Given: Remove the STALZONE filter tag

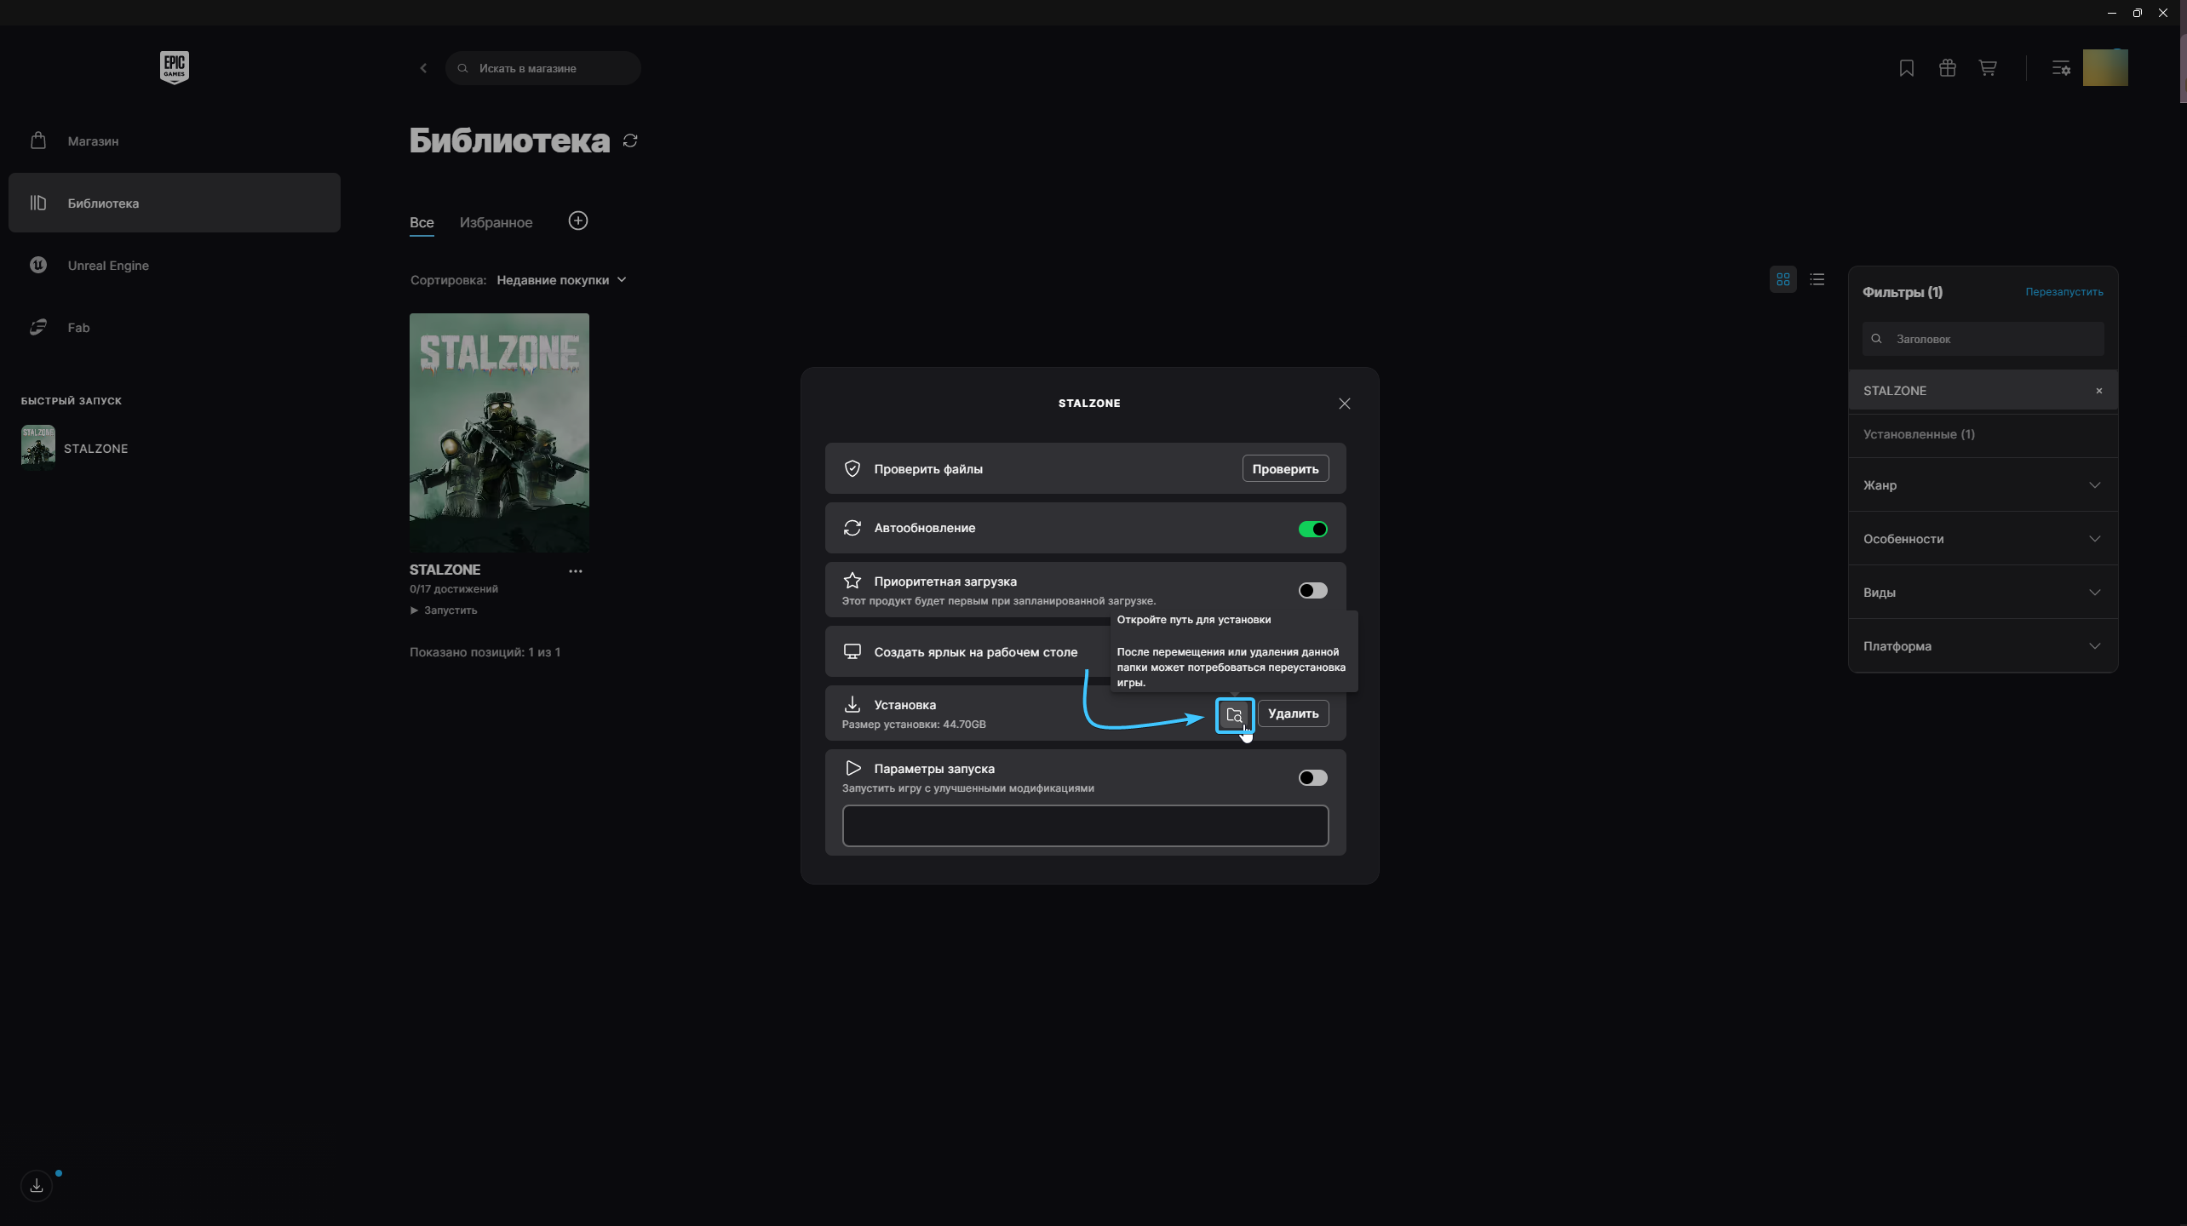Looking at the screenshot, I should point(2099,391).
